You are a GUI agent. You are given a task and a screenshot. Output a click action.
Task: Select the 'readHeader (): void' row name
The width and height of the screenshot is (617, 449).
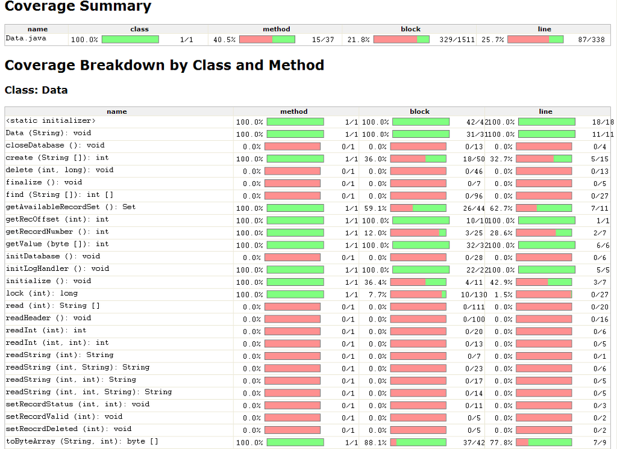pos(48,318)
